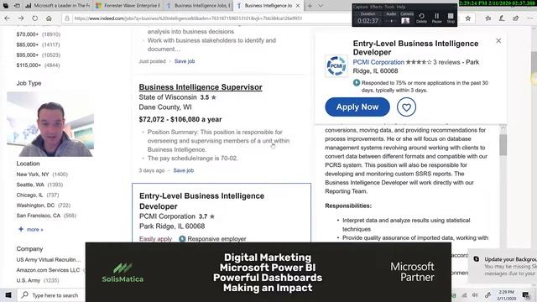This screenshot has height=302, width=537.
Task: Open the Update your Background notification
Action: point(503,267)
